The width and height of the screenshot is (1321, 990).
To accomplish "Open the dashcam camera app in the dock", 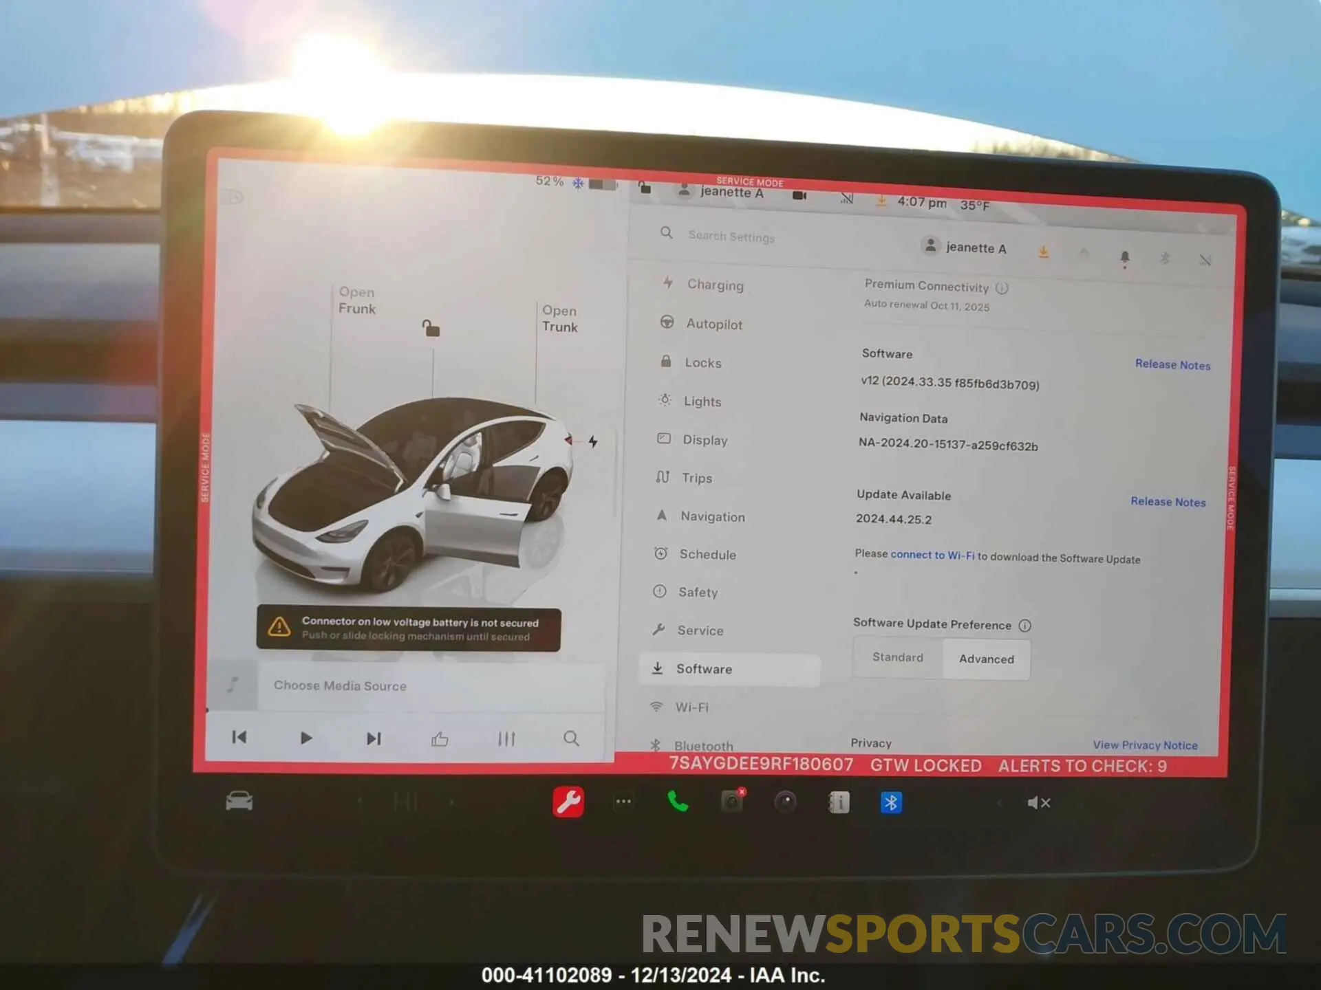I will pyautogui.click(x=732, y=802).
